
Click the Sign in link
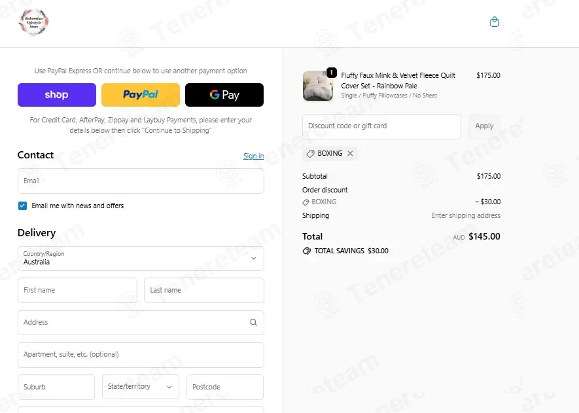[x=254, y=156]
